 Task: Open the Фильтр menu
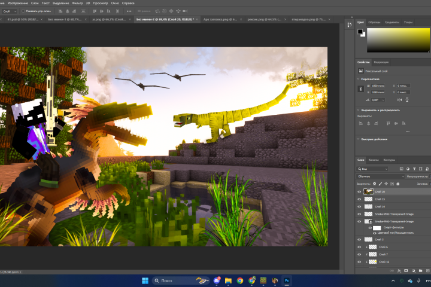click(x=77, y=3)
